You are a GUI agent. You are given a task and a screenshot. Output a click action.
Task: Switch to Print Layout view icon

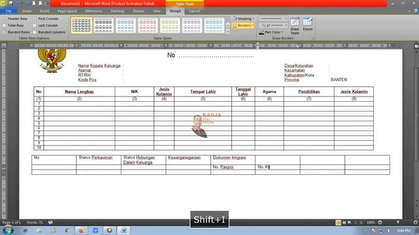338,223
